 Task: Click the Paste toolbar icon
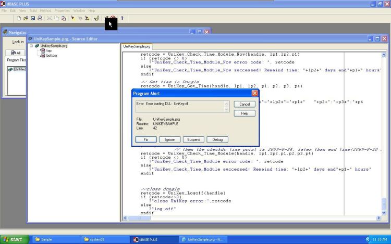click(x=64, y=18)
